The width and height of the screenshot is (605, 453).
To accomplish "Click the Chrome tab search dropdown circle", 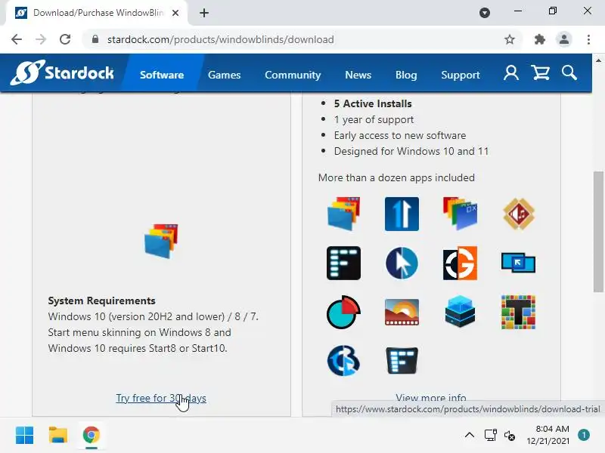I will [485, 13].
